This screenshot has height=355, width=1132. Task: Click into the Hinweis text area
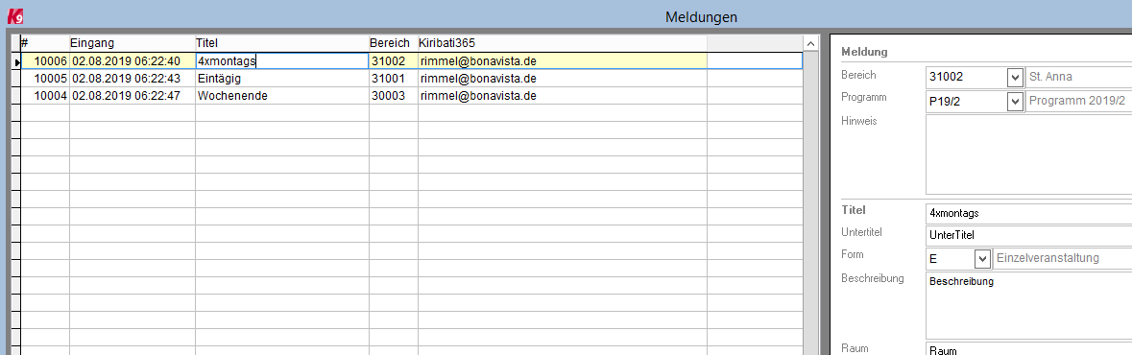point(1028,154)
